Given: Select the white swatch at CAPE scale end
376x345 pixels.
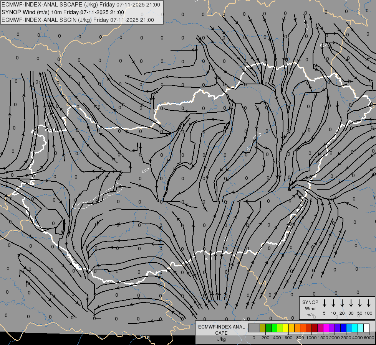Looking at the screenshot, I should click(x=366, y=328).
